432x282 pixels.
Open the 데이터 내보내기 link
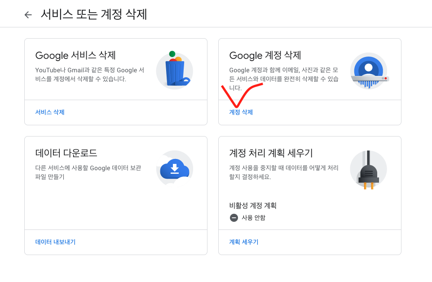pos(55,242)
